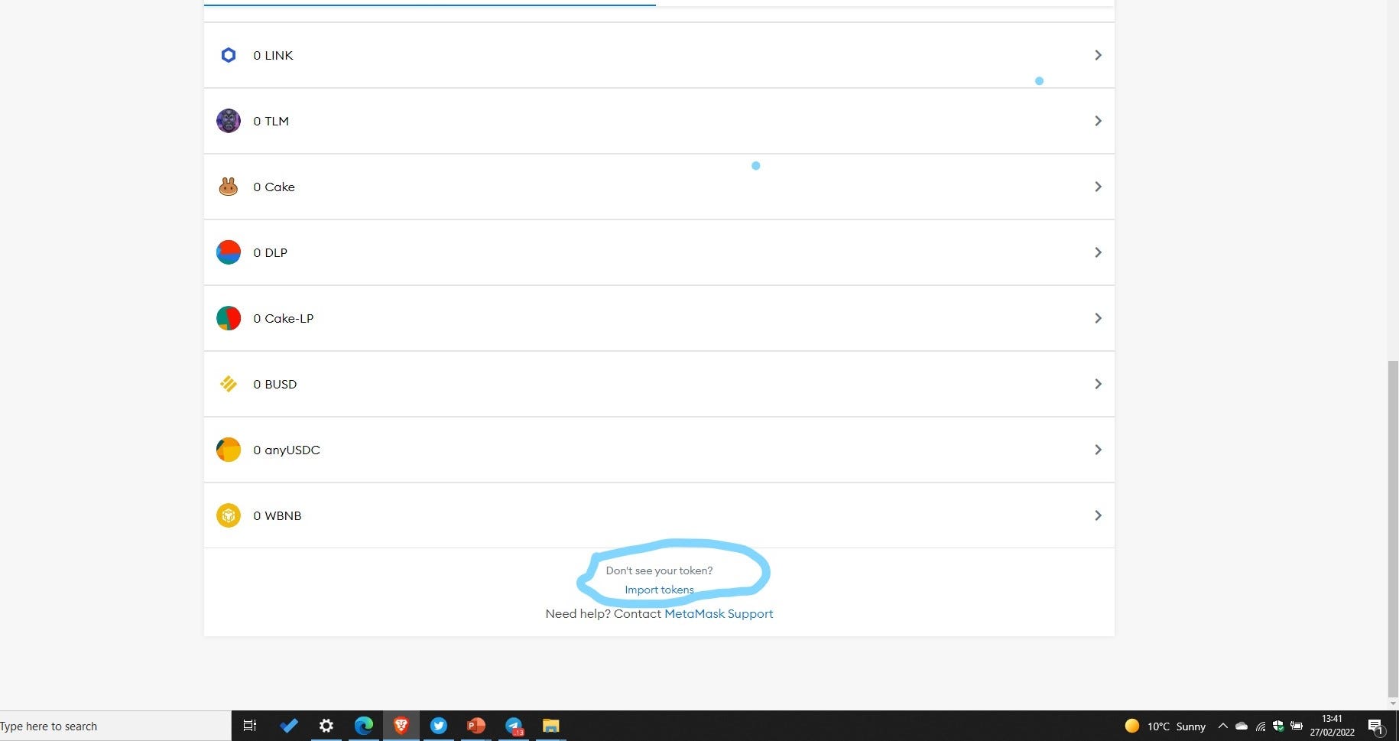Click the "Don't see your token?" text
This screenshot has width=1399, height=741.
tap(659, 570)
